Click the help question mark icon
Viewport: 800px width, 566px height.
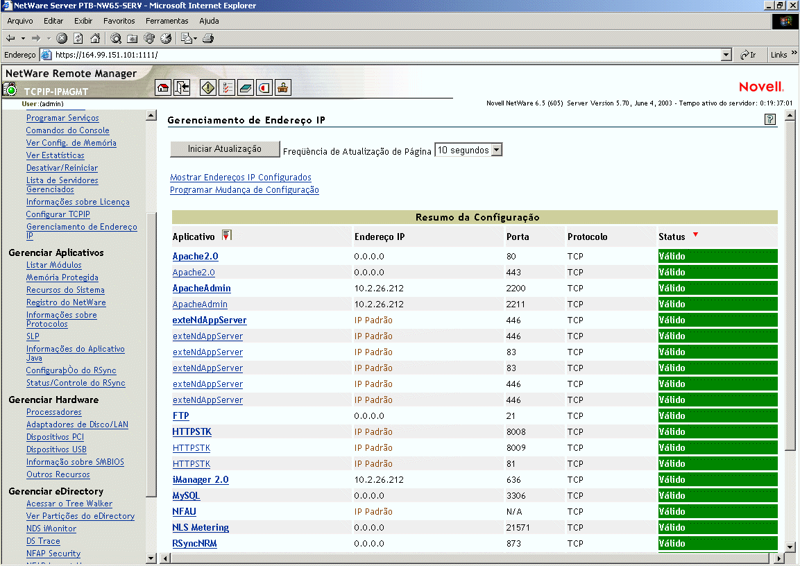click(769, 119)
